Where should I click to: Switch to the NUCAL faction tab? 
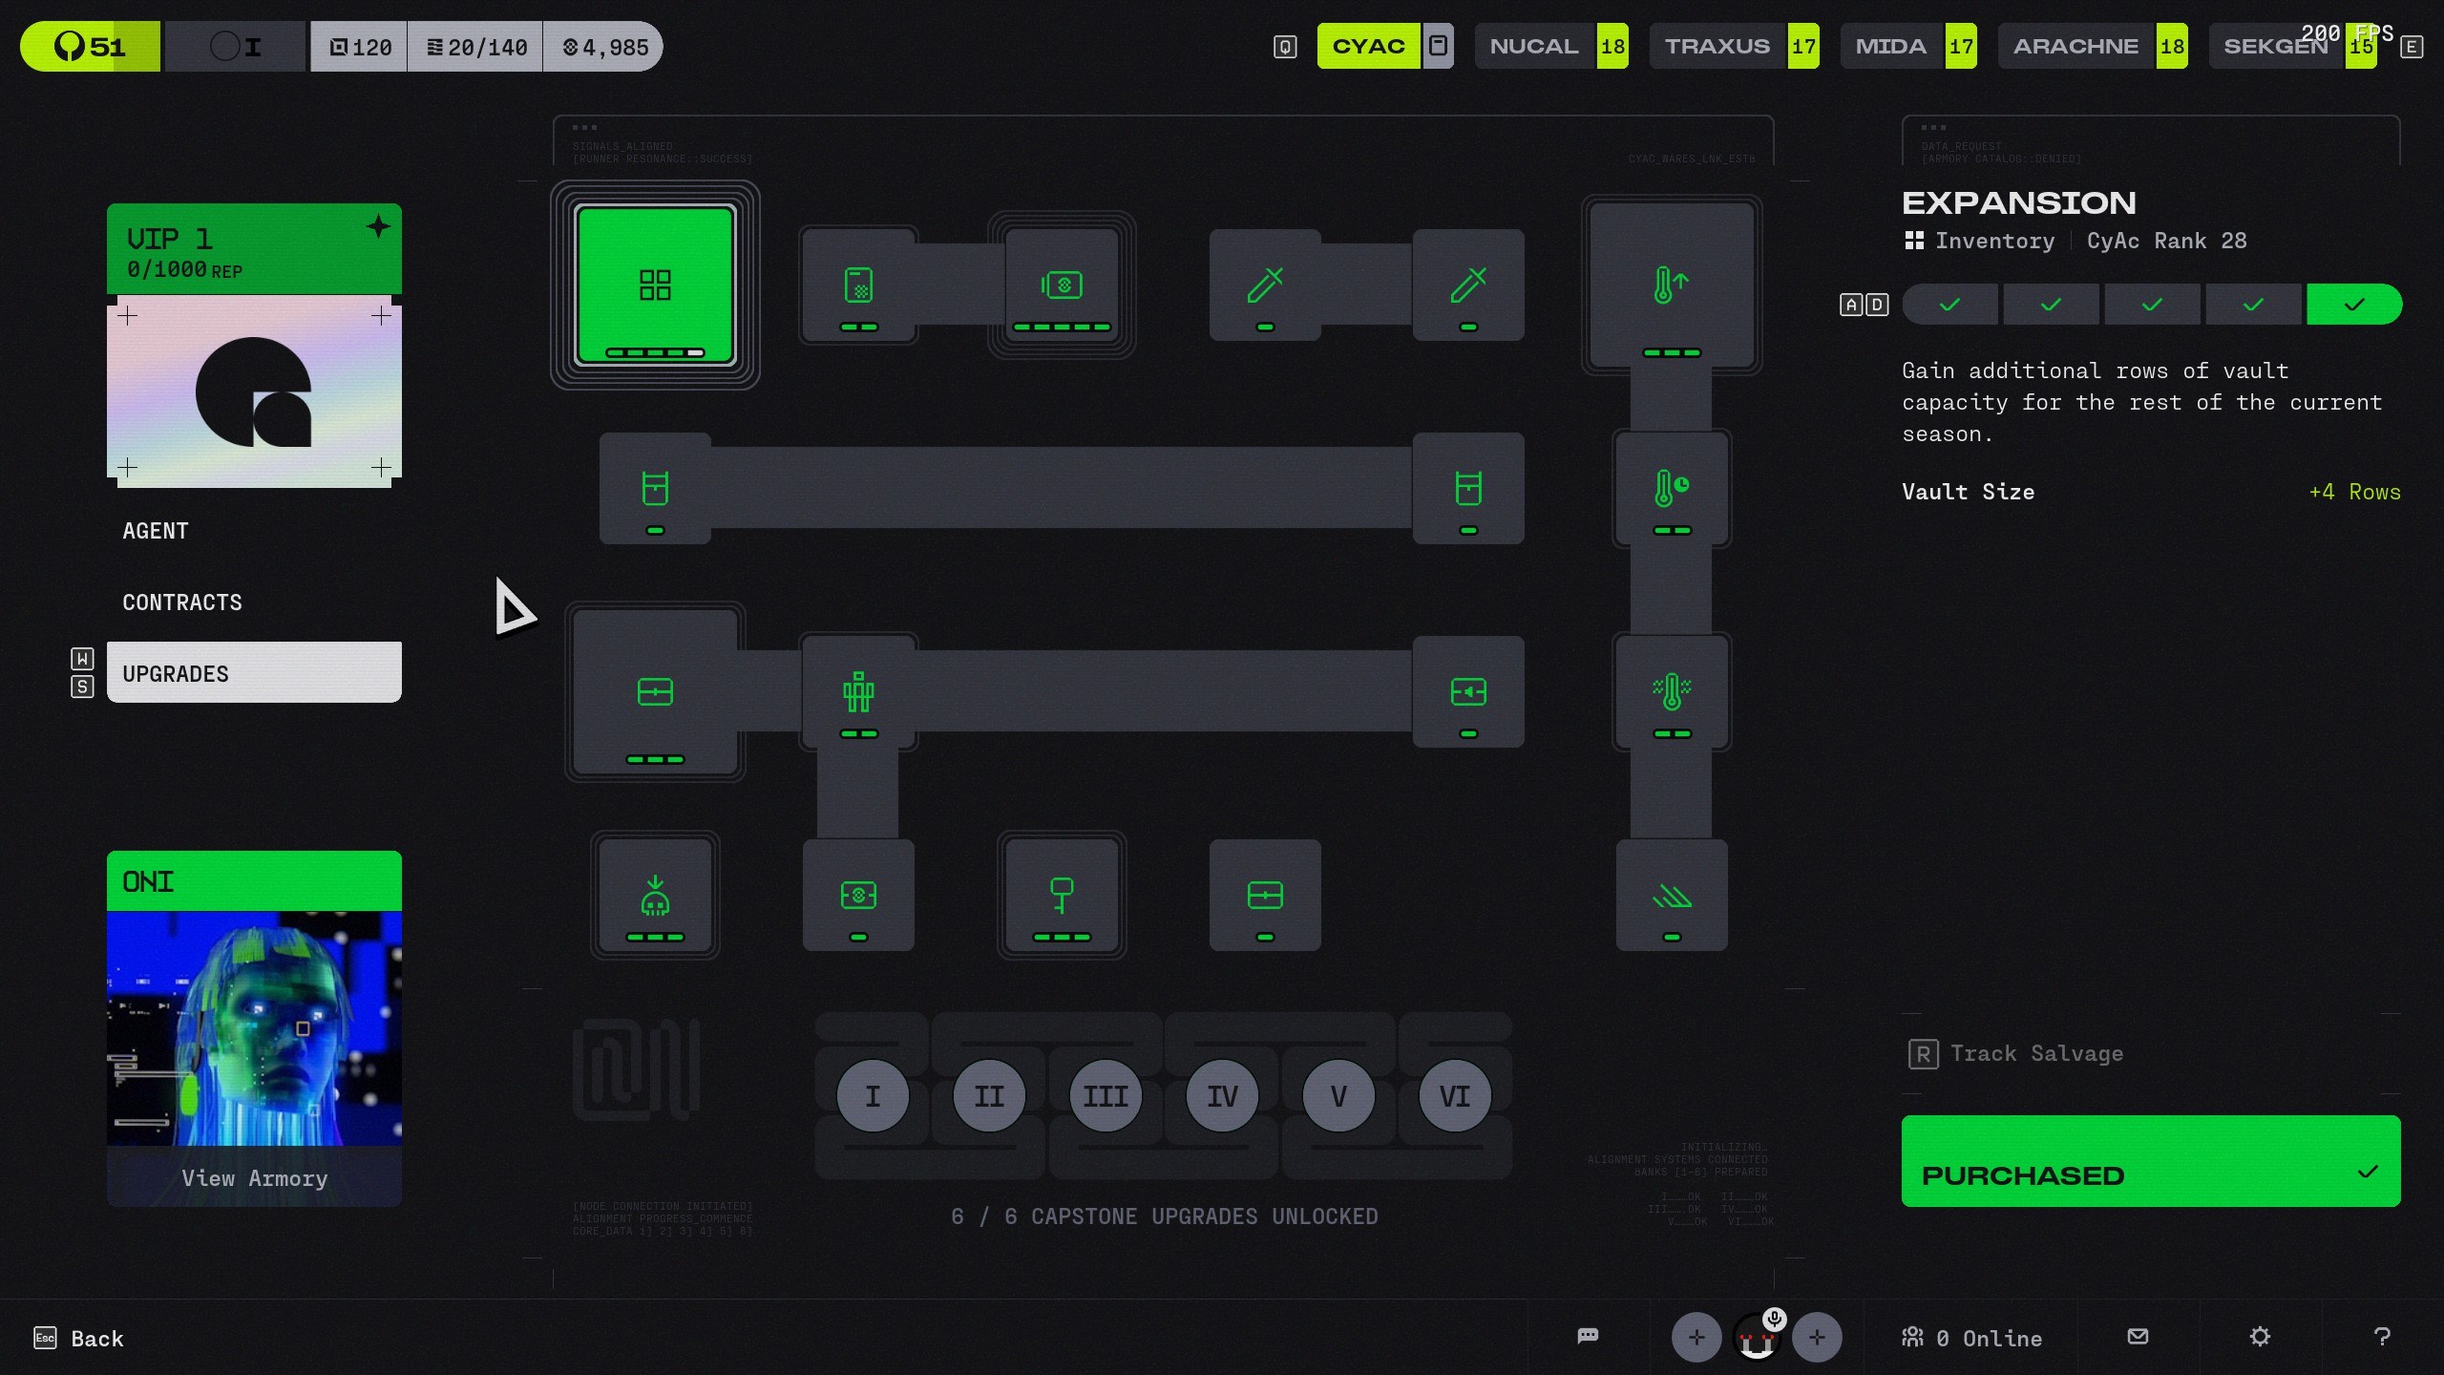point(1534,46)
